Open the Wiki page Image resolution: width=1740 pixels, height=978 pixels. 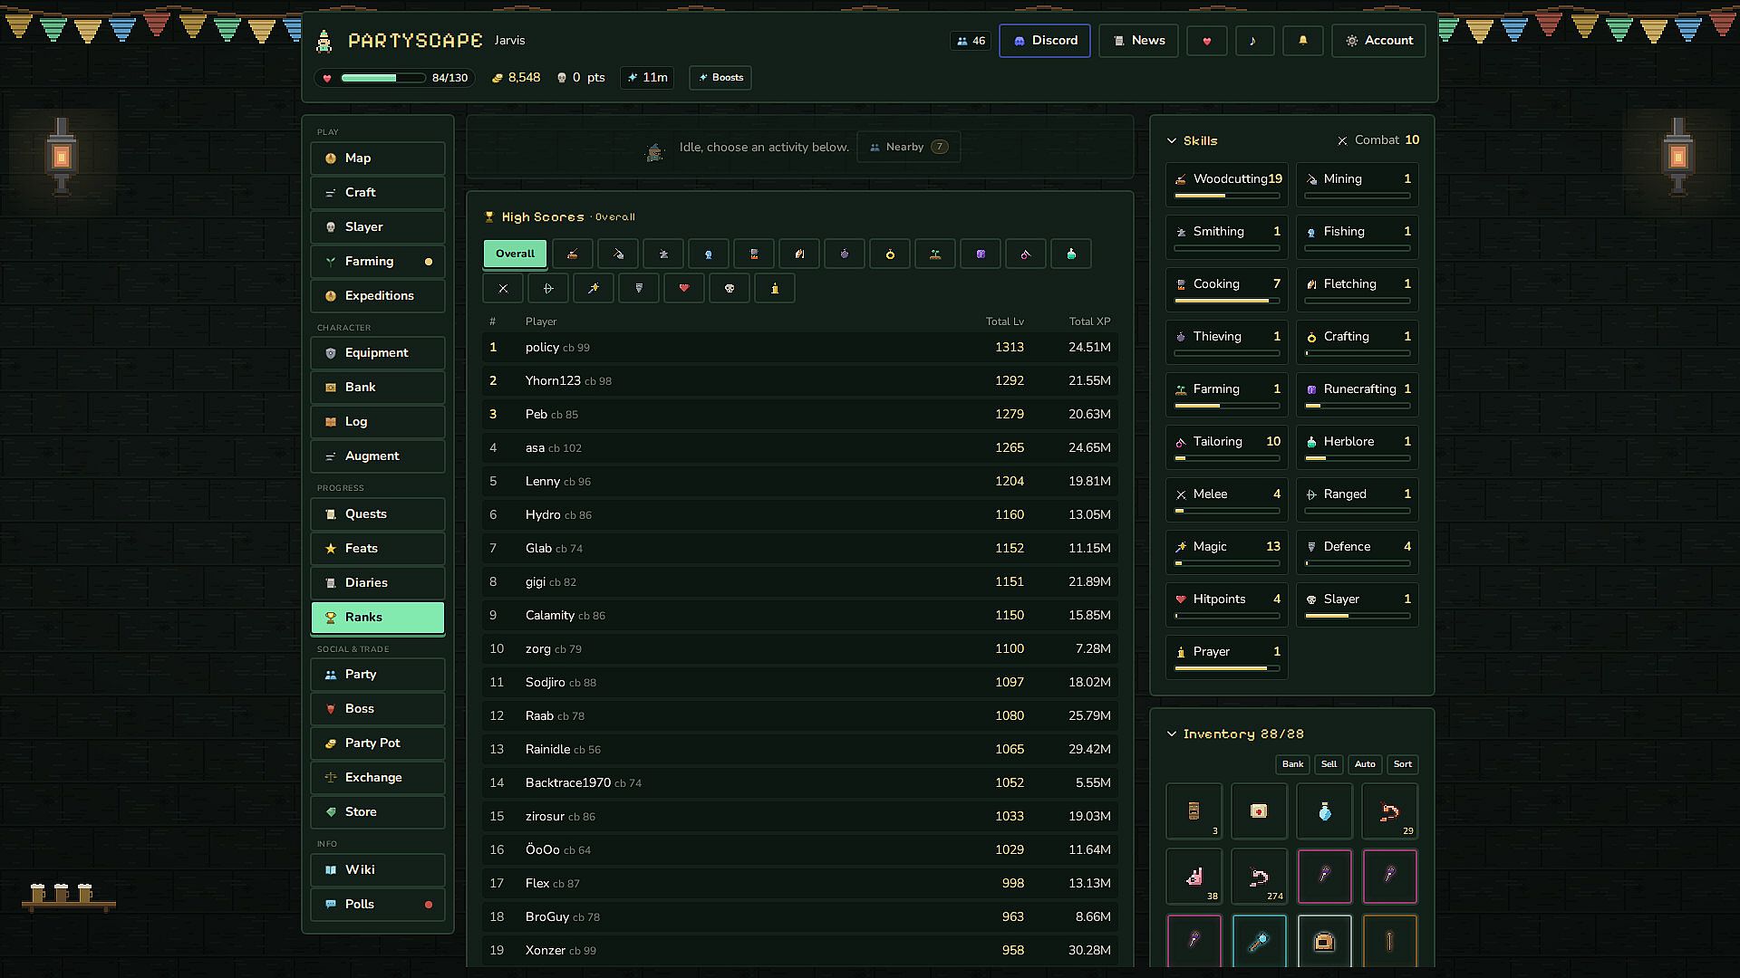point(378,870)
